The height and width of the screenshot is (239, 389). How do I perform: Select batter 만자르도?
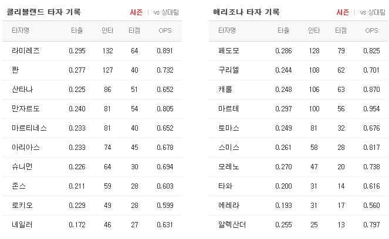tap(26, 109)
